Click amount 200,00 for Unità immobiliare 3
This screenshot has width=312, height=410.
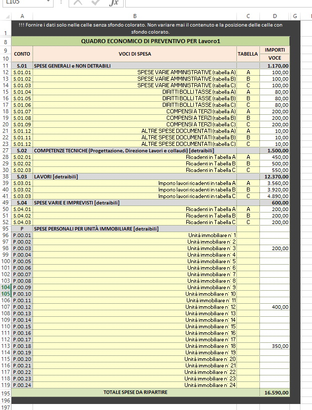click(x=274, y=249)
